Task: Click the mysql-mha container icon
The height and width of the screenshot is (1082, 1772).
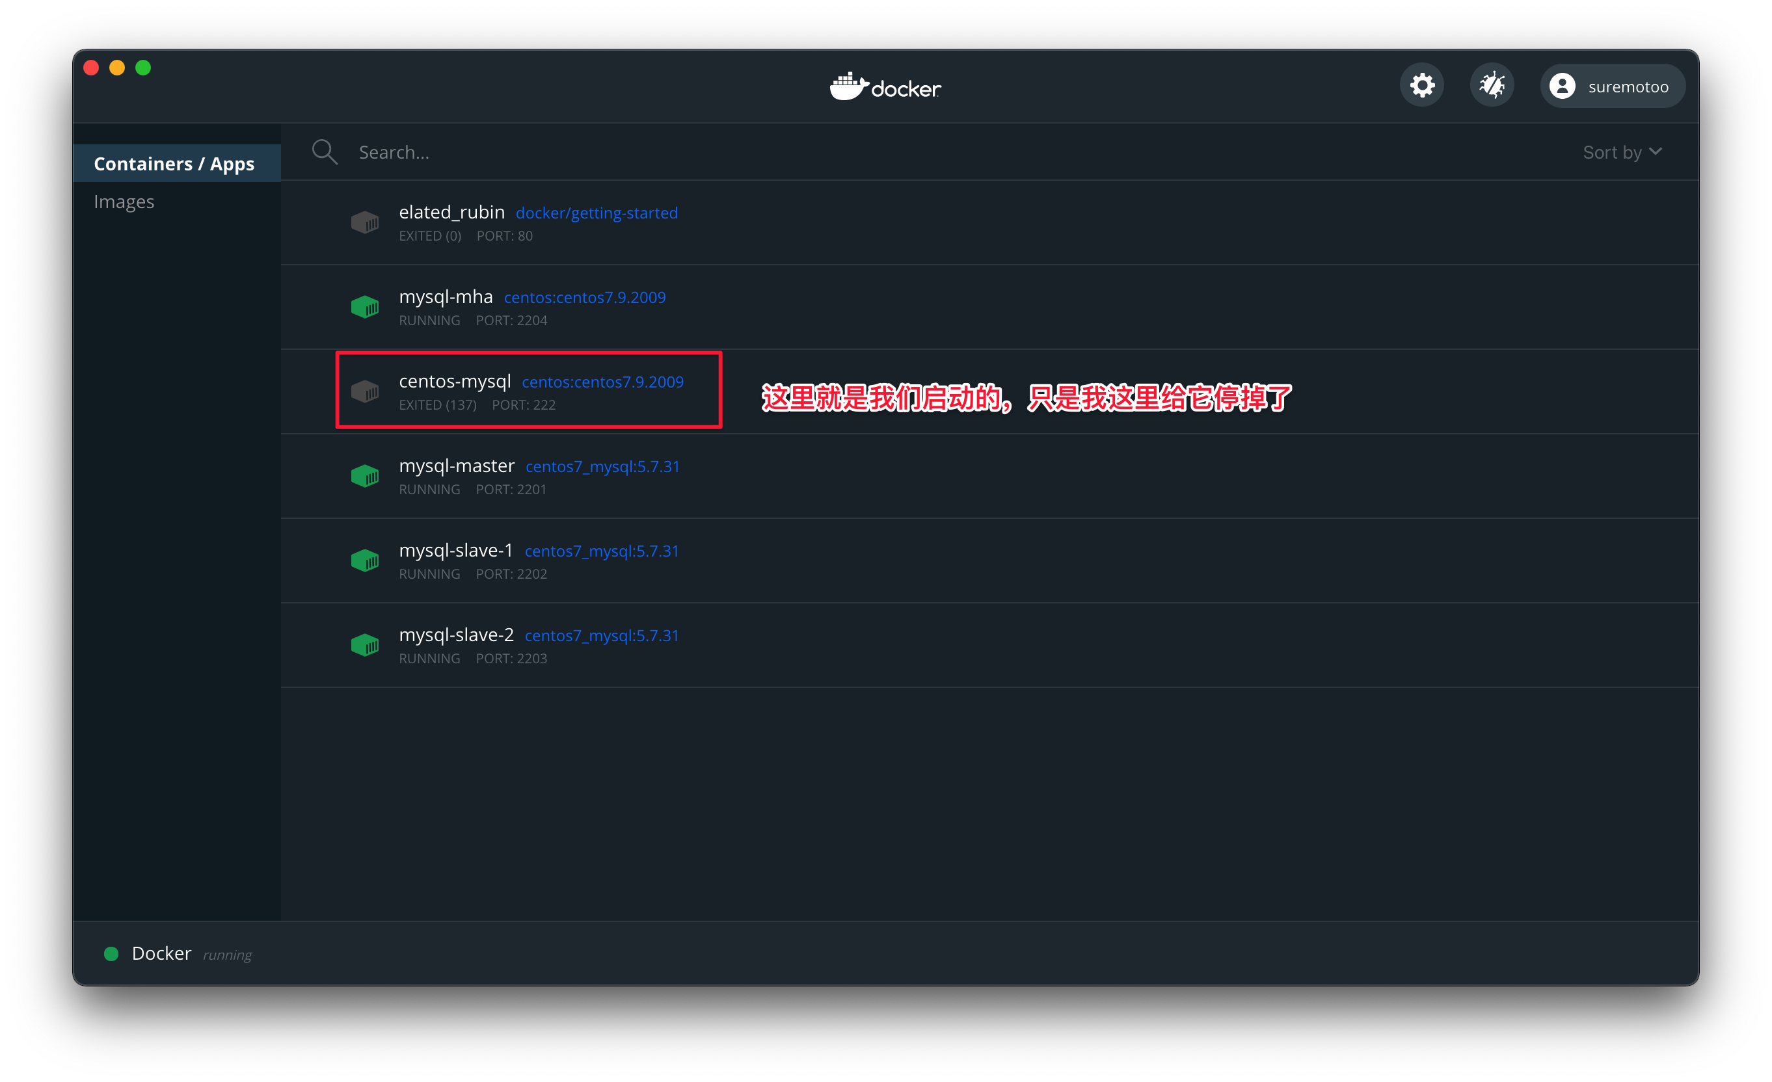Action: pos(364,307)
